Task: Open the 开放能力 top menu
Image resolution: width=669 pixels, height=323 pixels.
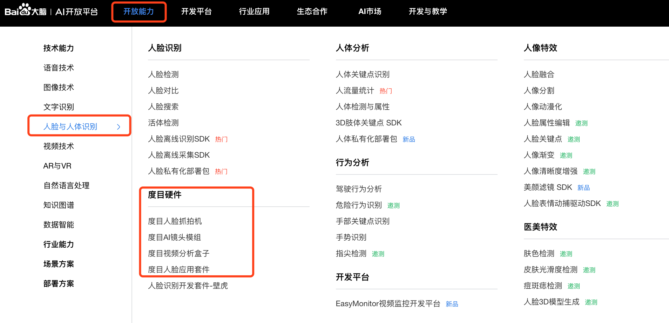Action: click(138, 12)
